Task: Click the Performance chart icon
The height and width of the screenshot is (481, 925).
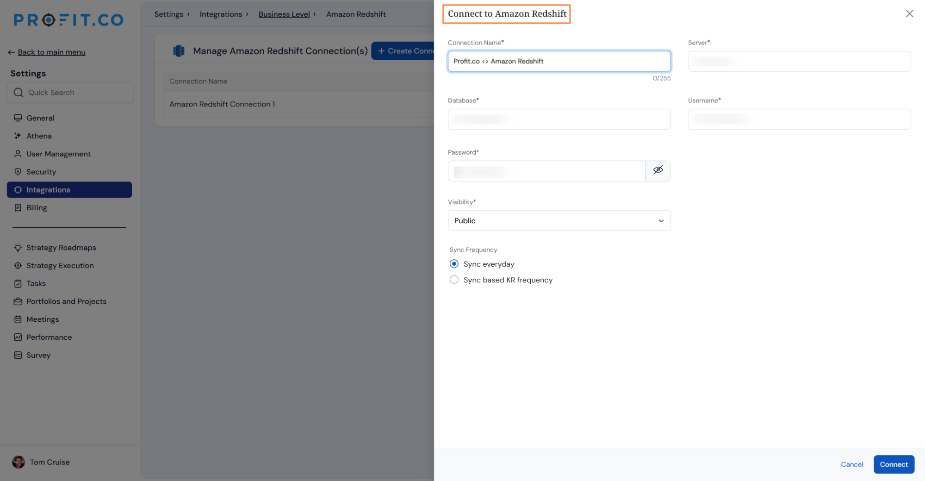Action: 18,337
